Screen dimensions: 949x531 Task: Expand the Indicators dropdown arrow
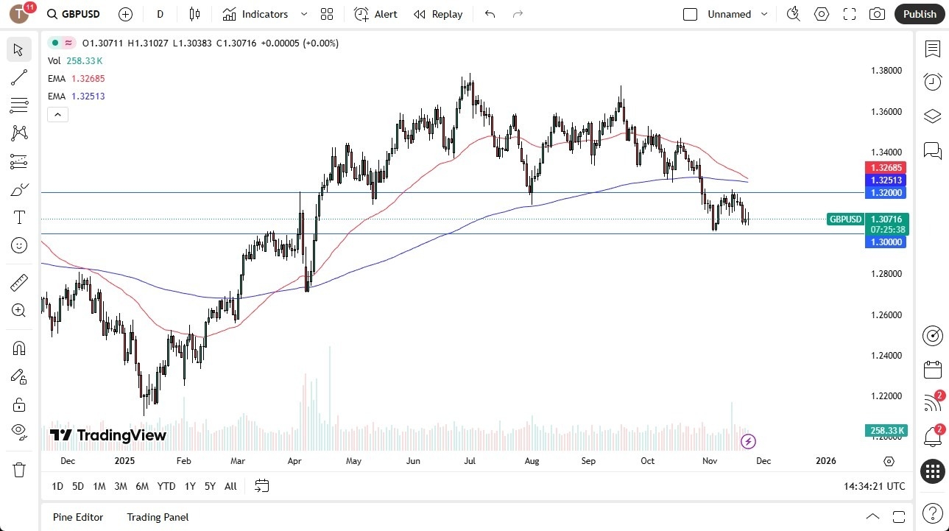point(303,14)
